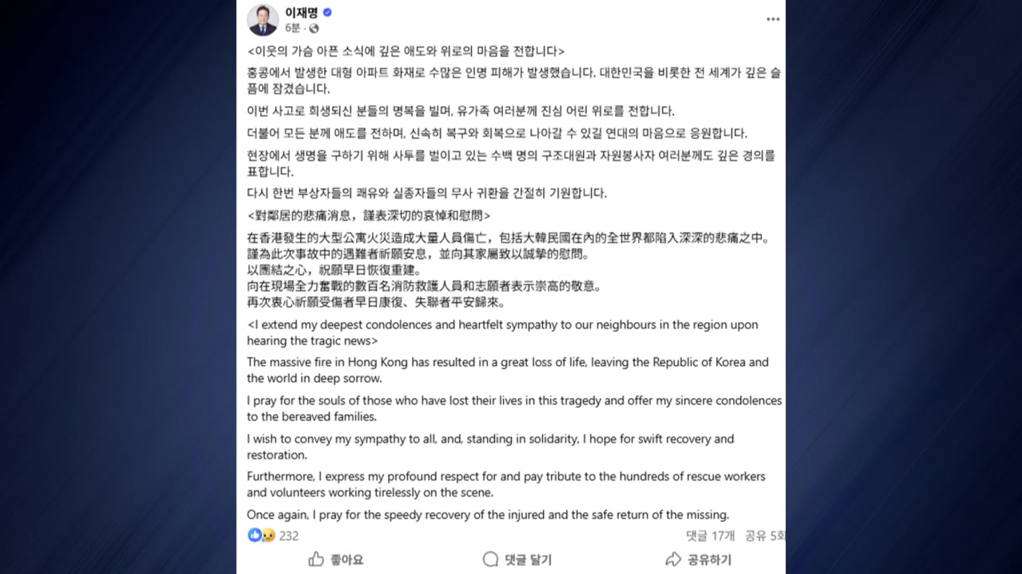The height and width of the screenshot is (574, 1022).
Task: Open the 공유 5회 shares count
Action: click(765, 536)
